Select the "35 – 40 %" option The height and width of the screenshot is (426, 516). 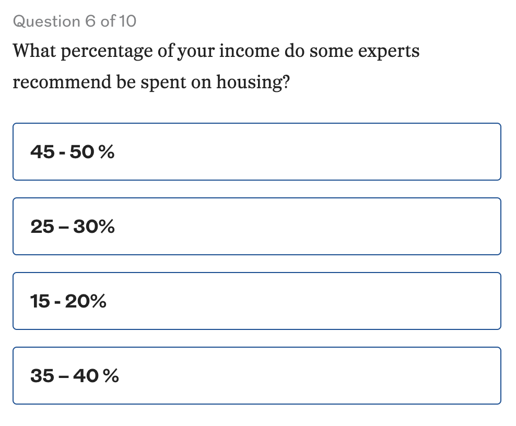256,376
